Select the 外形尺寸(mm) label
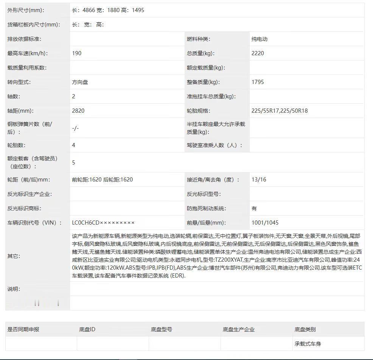This screenshot has height=360, width=373. pyautogui.click(x=26, y=10)
